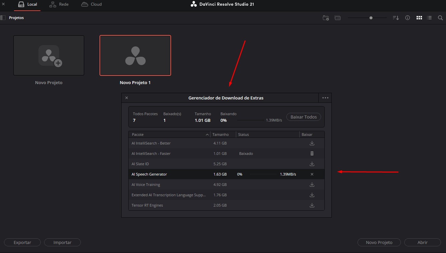Click the overall download progress bar
The width and height of the screenshot is (446, 253).
pyautogui.click(x=250, y=120)
